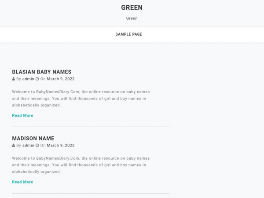Click the "By" label on Blasian post
Image resolution: width=264 pixels, height=198 pixels.
(19, 79)
